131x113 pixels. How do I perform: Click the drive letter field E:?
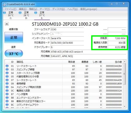coord(67,47)
